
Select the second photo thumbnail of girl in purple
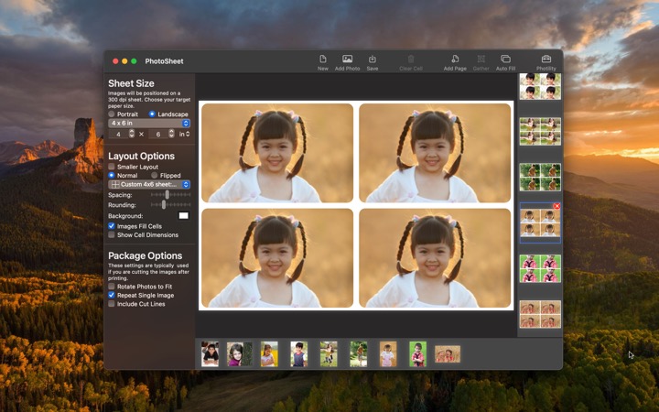pyautogui.click(x=240, y=354)
